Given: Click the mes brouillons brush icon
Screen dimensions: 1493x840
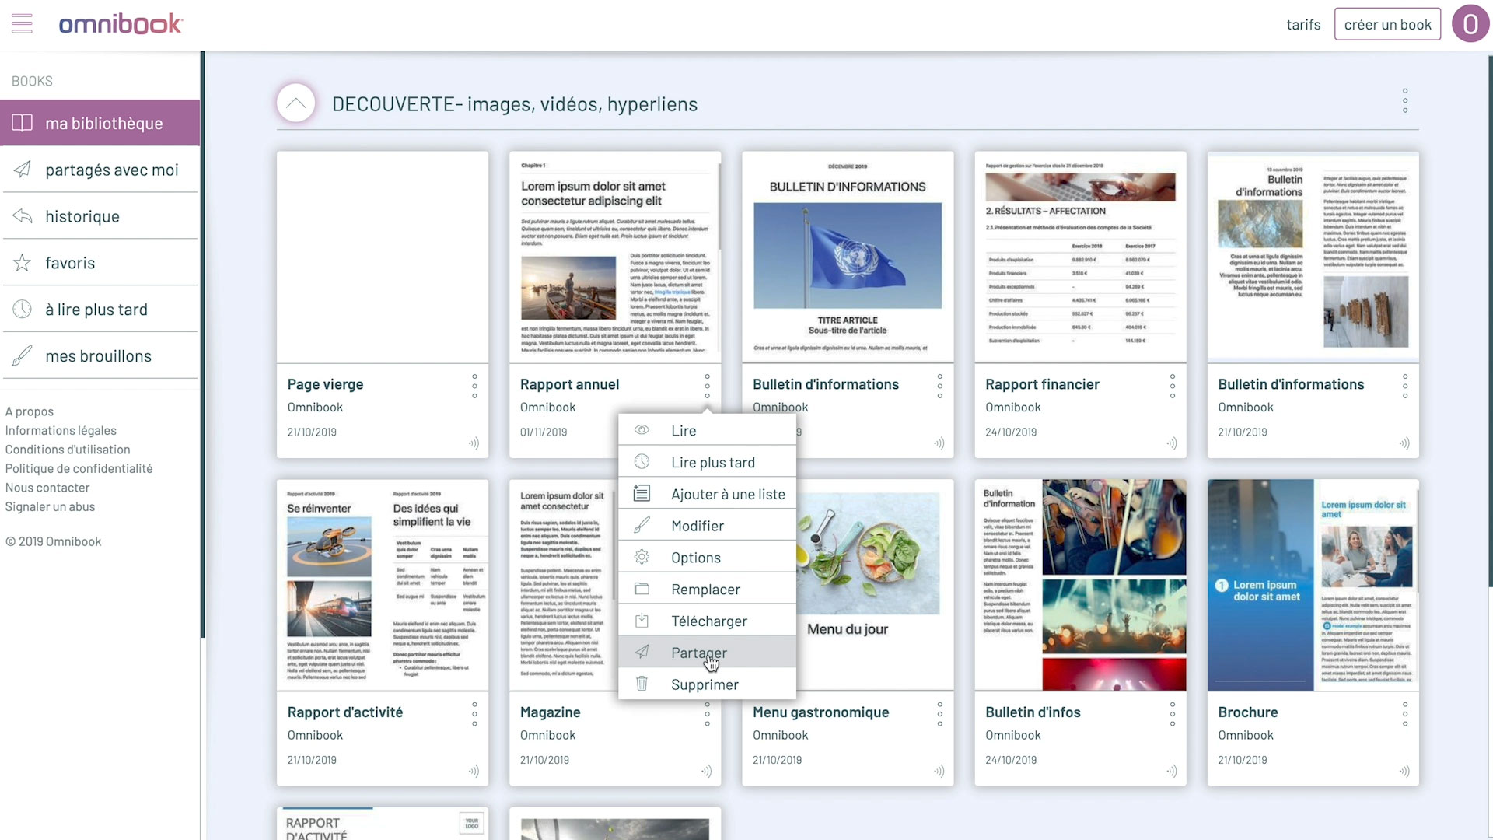Looking at the screenshot, I should (x=22, y=356).
